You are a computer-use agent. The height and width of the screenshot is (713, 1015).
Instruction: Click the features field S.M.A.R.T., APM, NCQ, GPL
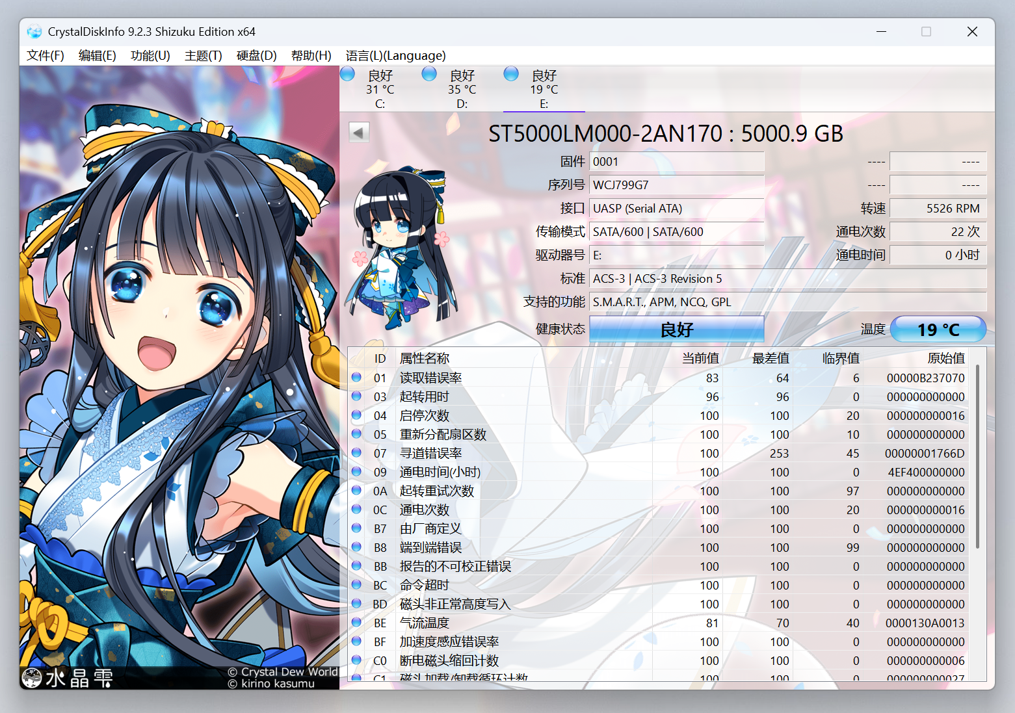pos(788,302)
